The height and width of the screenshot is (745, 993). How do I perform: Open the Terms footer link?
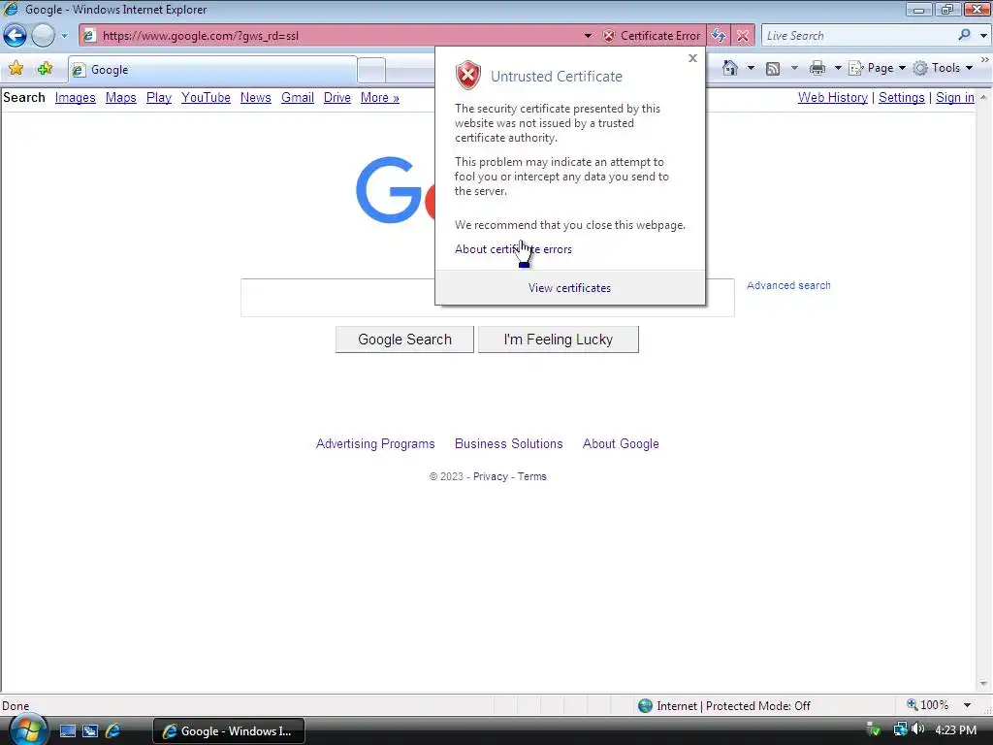532,476
